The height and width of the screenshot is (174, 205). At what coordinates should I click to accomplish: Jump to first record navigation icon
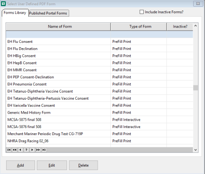pyautogui.click(x=9, y=150)
